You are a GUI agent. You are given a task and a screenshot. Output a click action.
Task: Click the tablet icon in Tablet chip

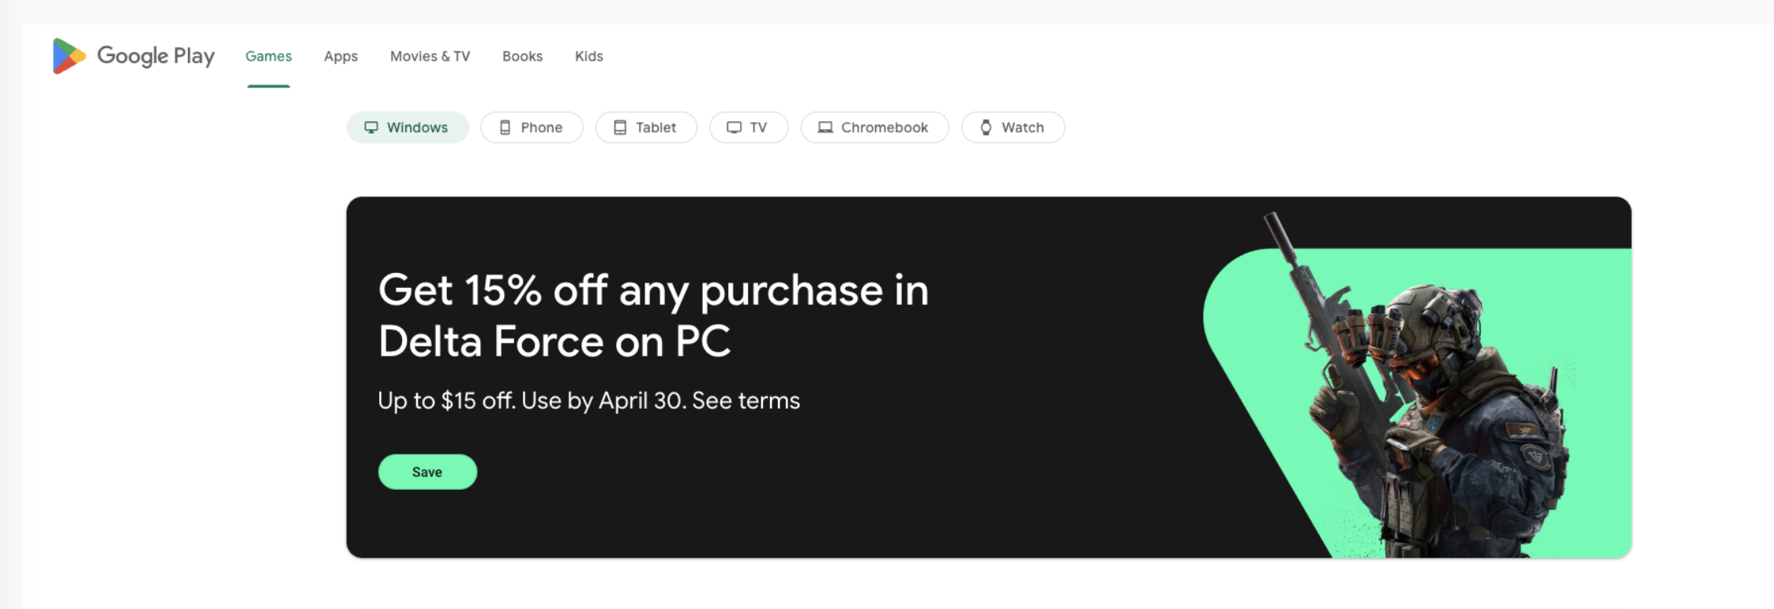pyautogui.click(x=620, y=127)
